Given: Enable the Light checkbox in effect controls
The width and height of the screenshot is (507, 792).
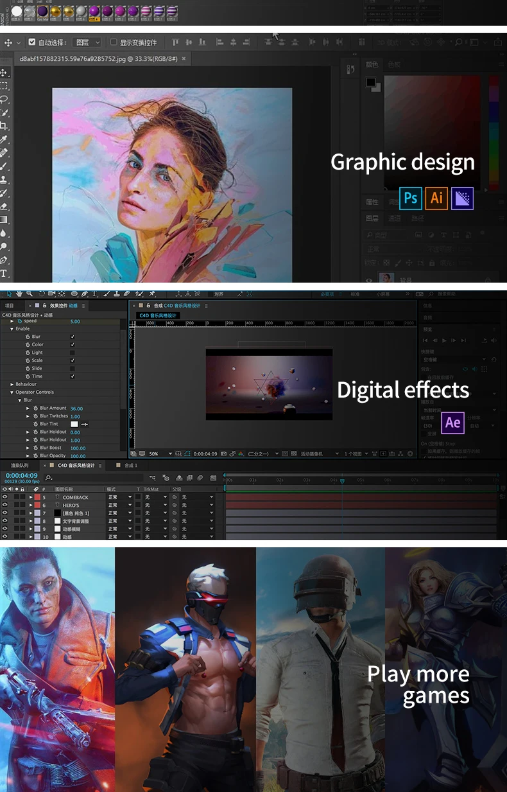Looking at the screenshot, I should pos(72,353).
